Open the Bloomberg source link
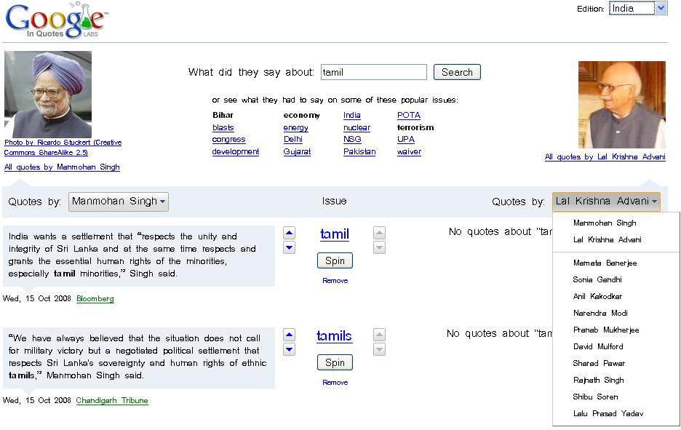The image size is (681, 430). pos(95,298)
